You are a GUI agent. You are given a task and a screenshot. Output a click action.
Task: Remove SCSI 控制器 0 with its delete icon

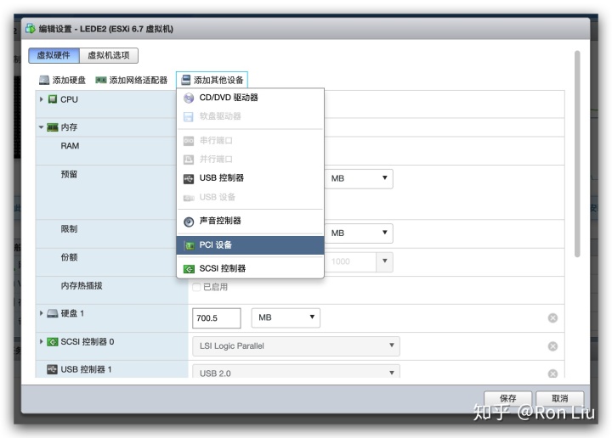pos(552,346)
